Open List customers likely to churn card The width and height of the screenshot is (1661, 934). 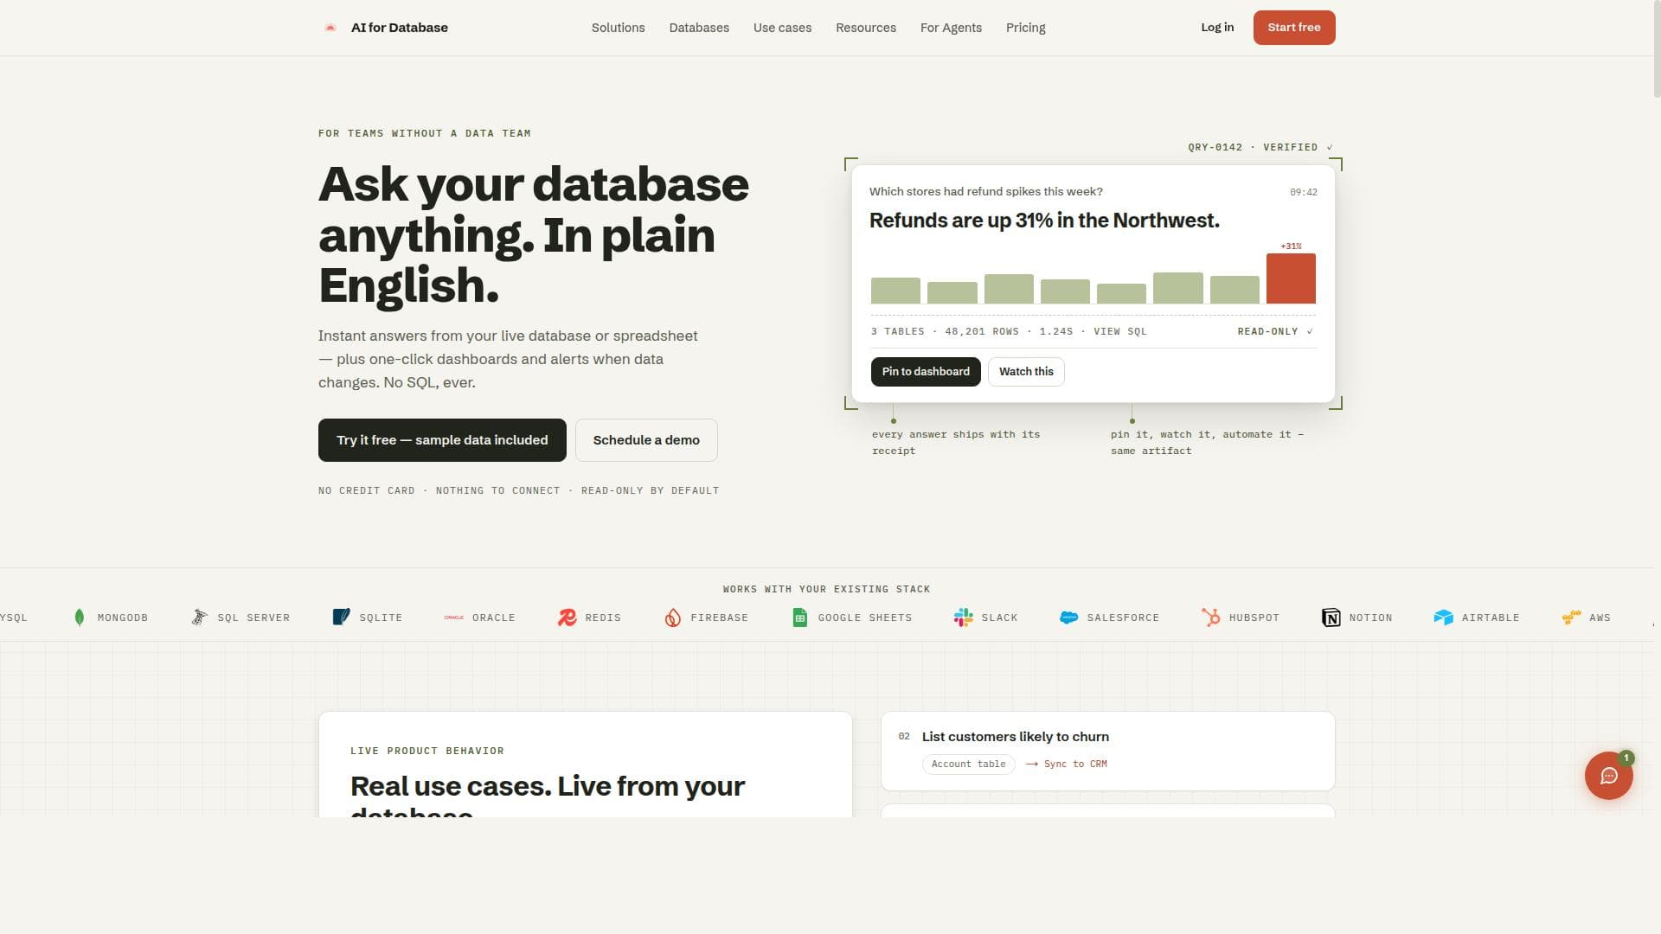point(1107,751)
